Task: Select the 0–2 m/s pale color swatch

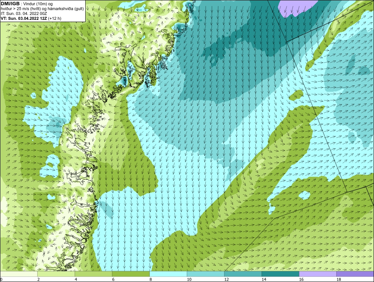Action: (x=19, y=274)
